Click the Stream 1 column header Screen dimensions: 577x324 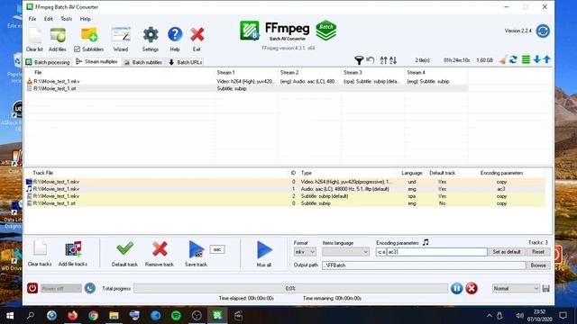(246, 72)
